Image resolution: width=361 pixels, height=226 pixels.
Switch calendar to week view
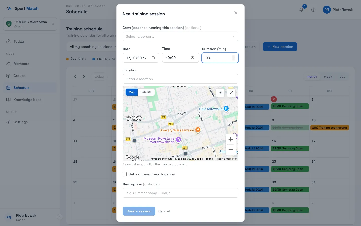click(x=328, y=77)
